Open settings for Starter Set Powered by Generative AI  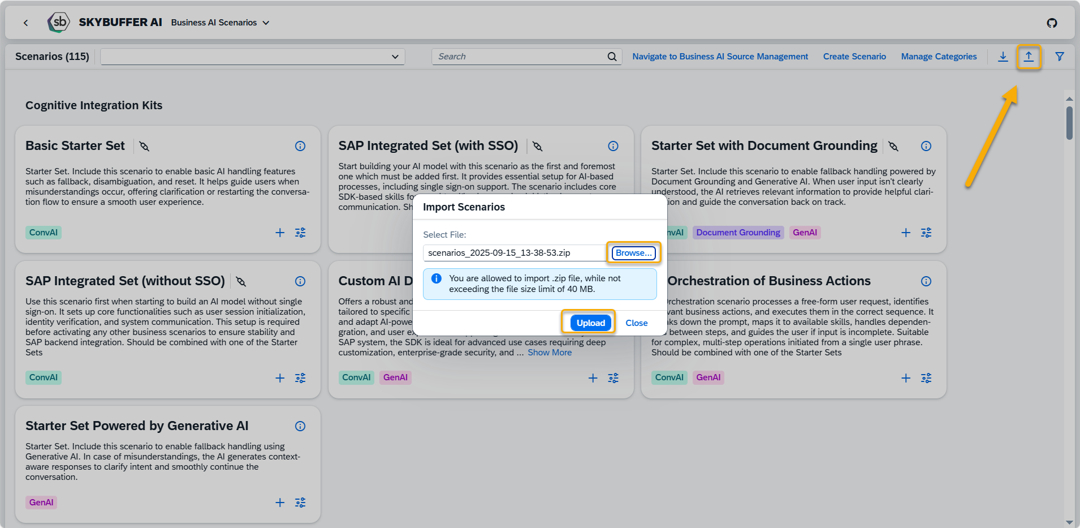pos(300,503)
